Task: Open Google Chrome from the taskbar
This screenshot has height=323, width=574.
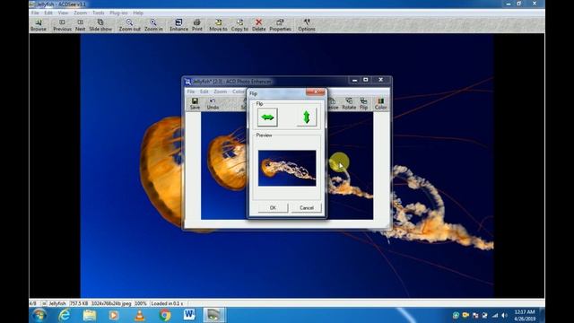Action: point(164,315)
